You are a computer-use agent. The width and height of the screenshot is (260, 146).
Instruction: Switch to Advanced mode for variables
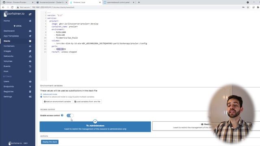(x=50, y=94)
